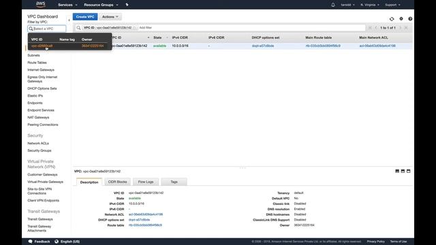
Task: Open Elastic IPs in the sidebar
Action: (x=35, y=95)
